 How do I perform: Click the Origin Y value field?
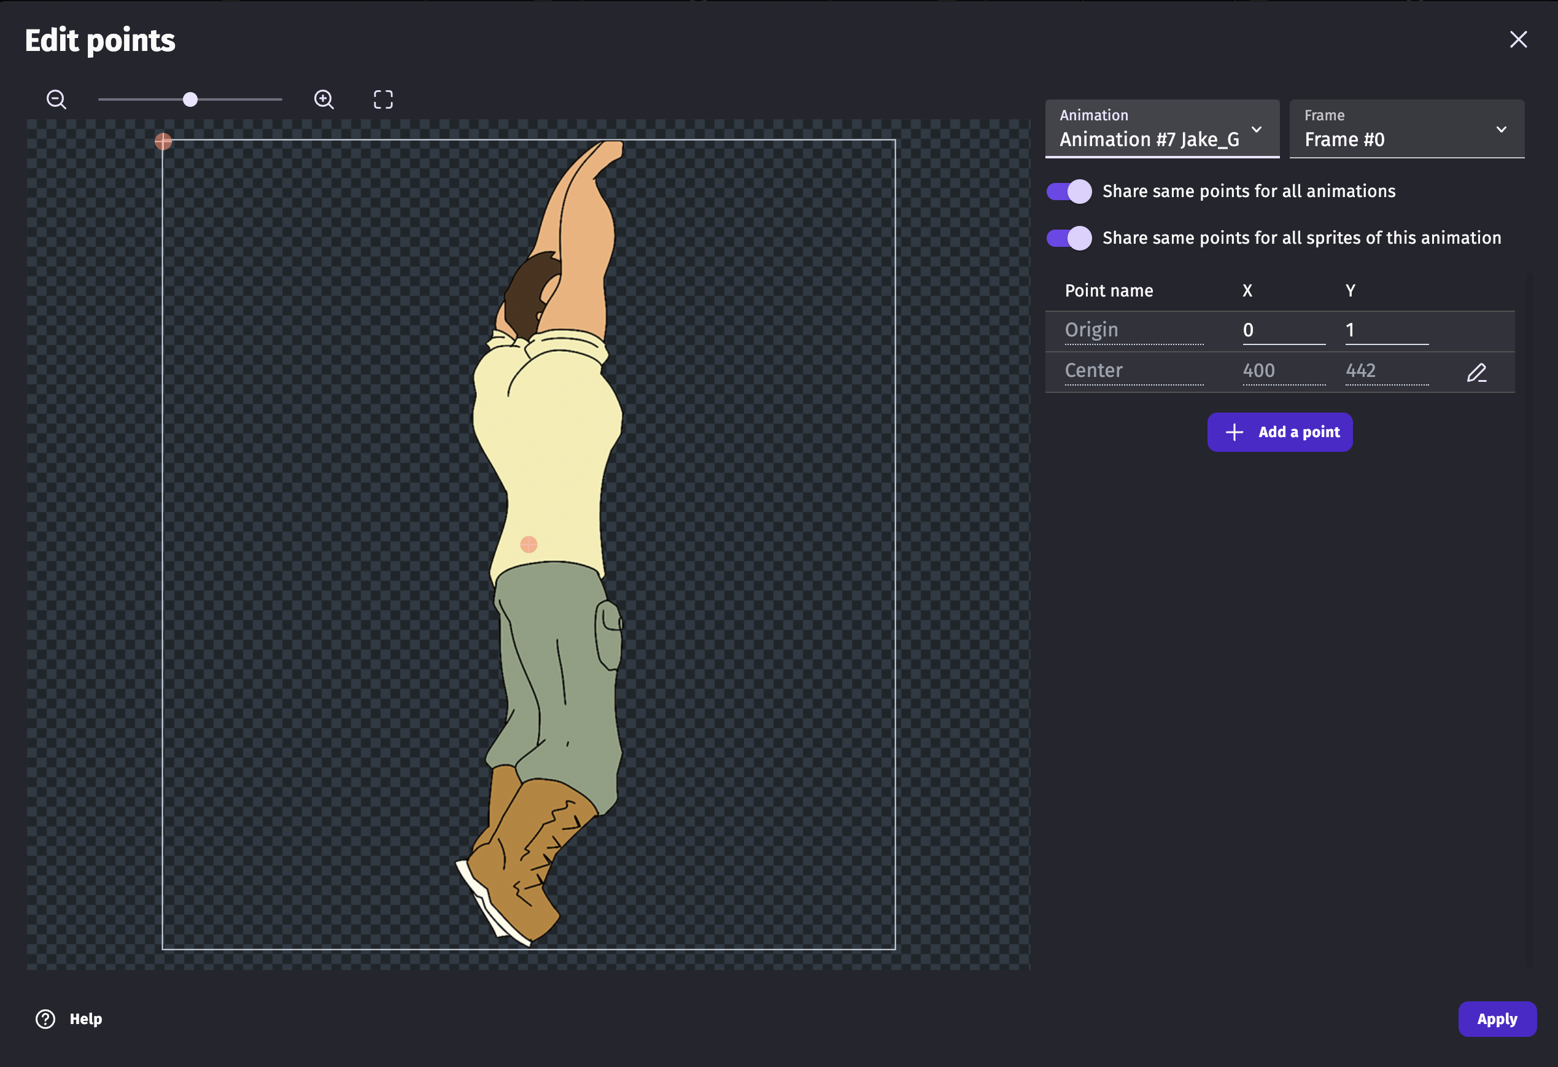(1386, 330)
